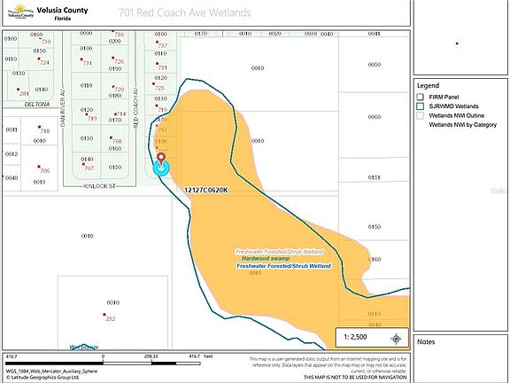Click address point '718' on the map
The height and width of the screenshot is (383, 510).
[x=45, y=131]
